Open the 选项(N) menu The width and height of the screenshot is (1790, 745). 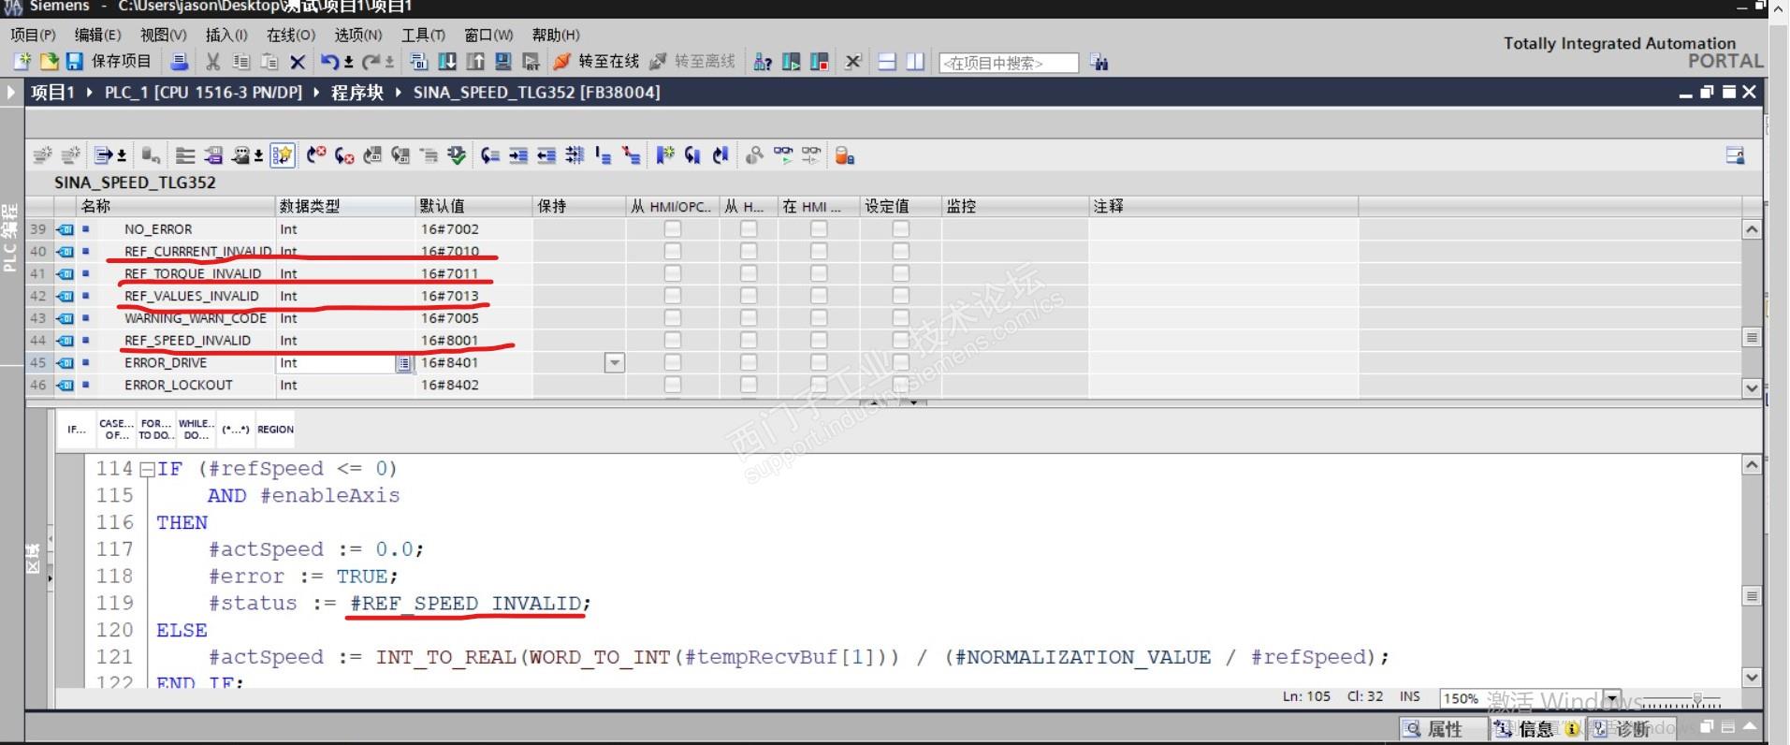358,35
